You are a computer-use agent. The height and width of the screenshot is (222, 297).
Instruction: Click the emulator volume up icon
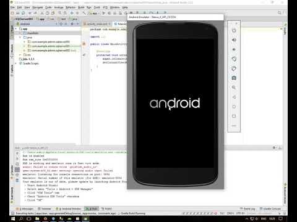click(234, 40)
